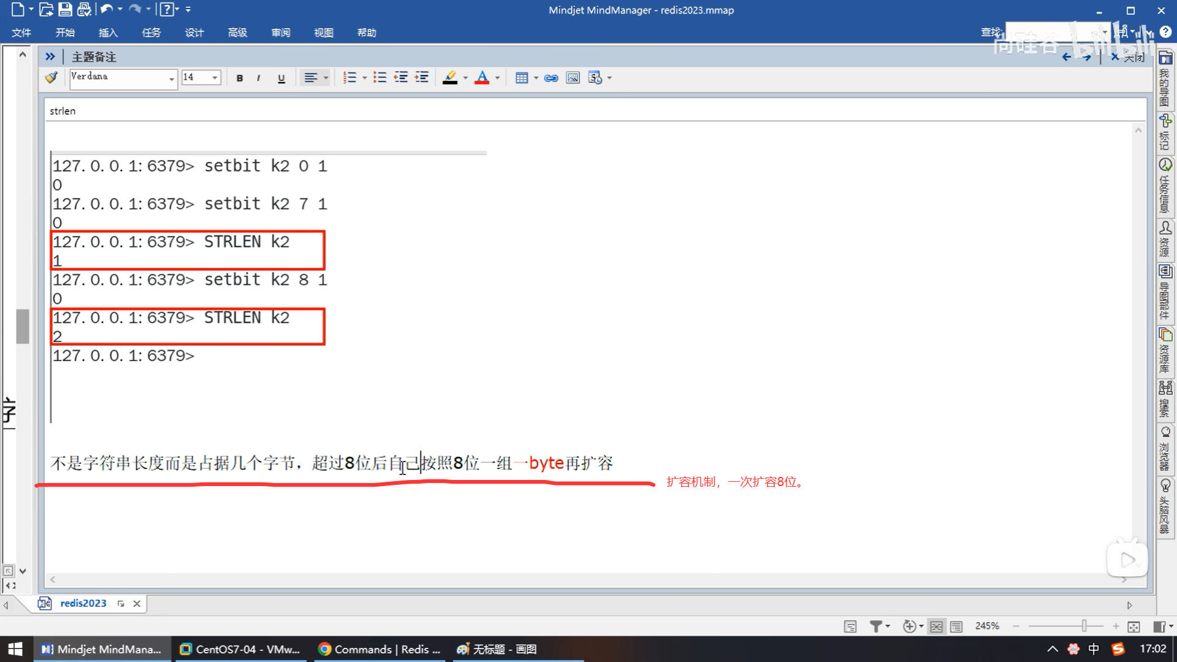Viewport: 1177px width, 662px height.
Task: Insert an image into topic notes
Action: [x=573, y=78]
